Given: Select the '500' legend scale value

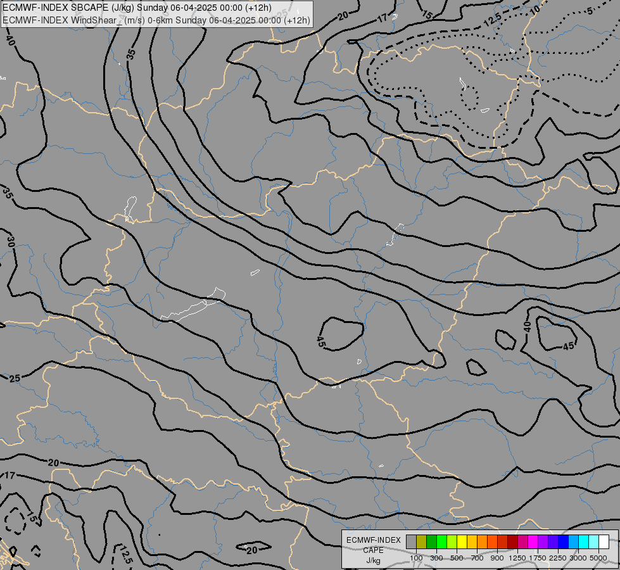Looking at the screenshot, I should pos(457,558).
